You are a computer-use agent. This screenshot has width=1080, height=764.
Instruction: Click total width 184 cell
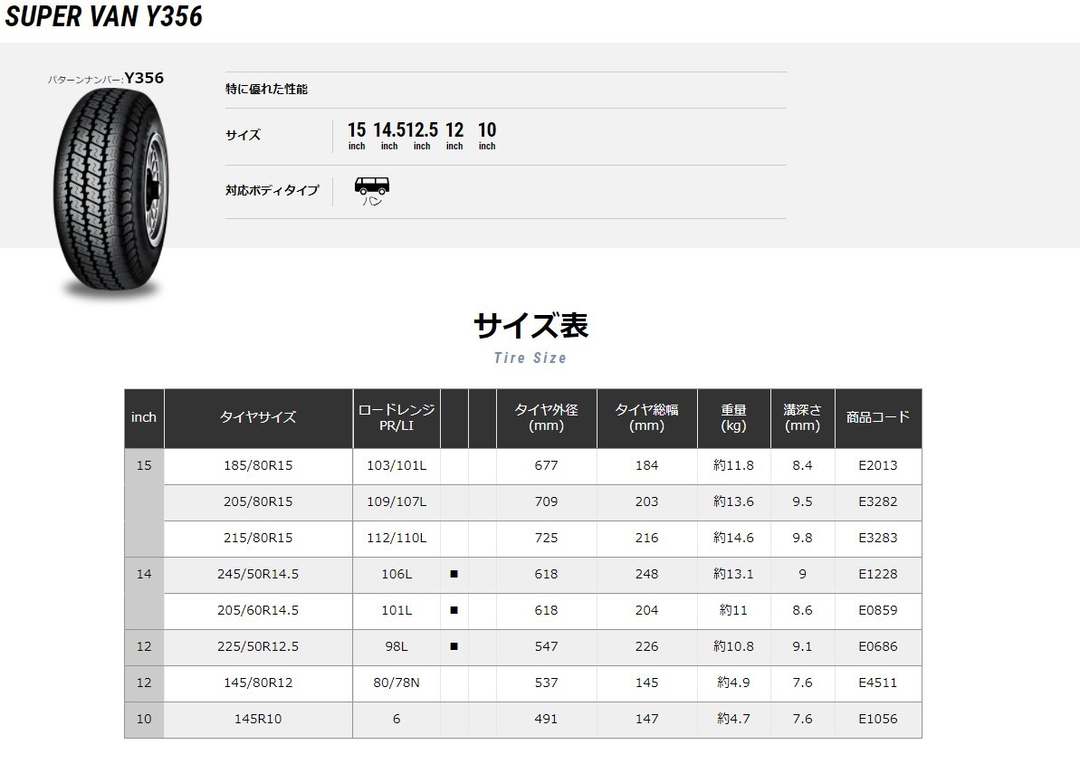click(646, 465)
